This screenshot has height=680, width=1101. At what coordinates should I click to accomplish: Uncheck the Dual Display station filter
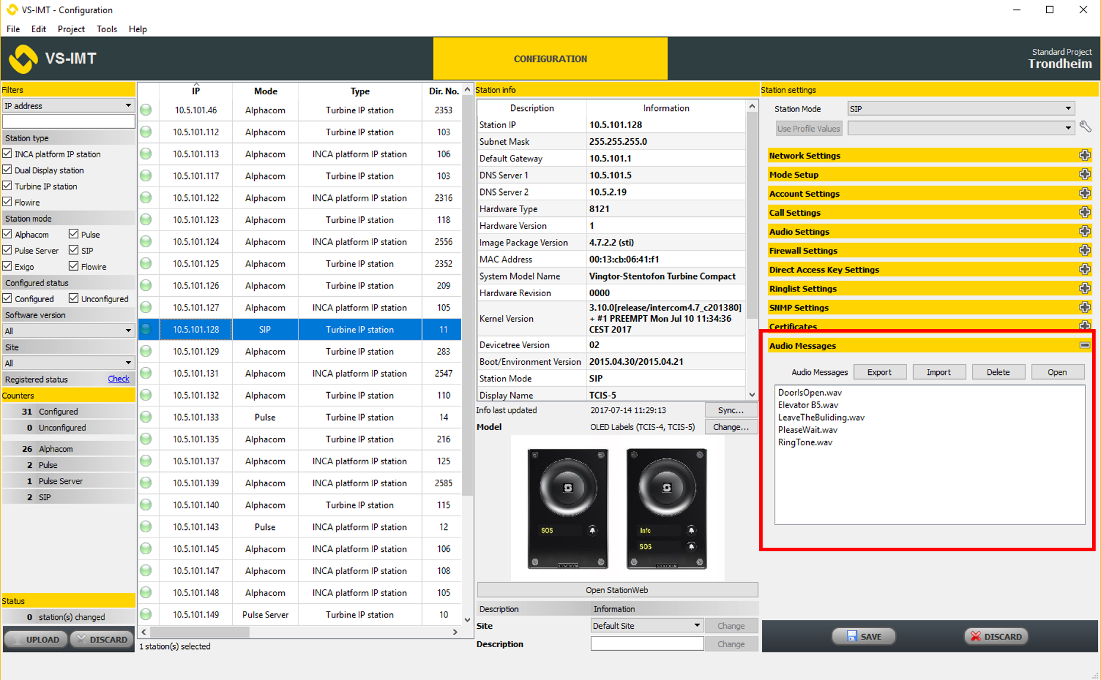[x=8, y=170]
